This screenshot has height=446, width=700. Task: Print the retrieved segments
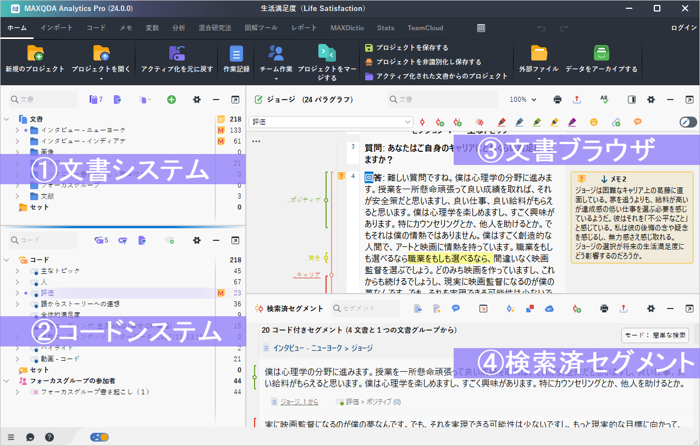point(604,309)
